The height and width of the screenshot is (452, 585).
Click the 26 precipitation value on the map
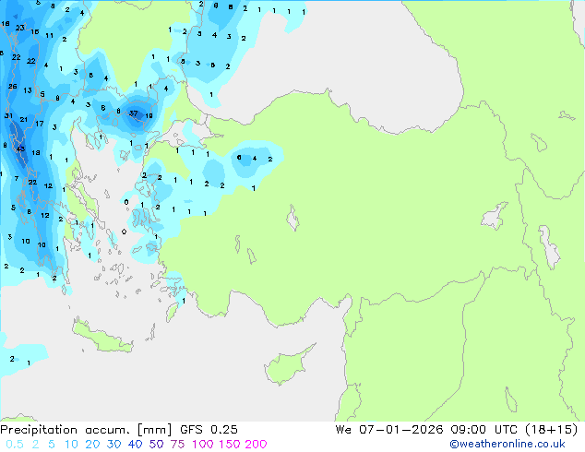click(x=13, y=86)
